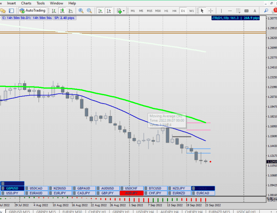
Task: Toggle chart auto scroll icon
Action: [x=100, y=11]
